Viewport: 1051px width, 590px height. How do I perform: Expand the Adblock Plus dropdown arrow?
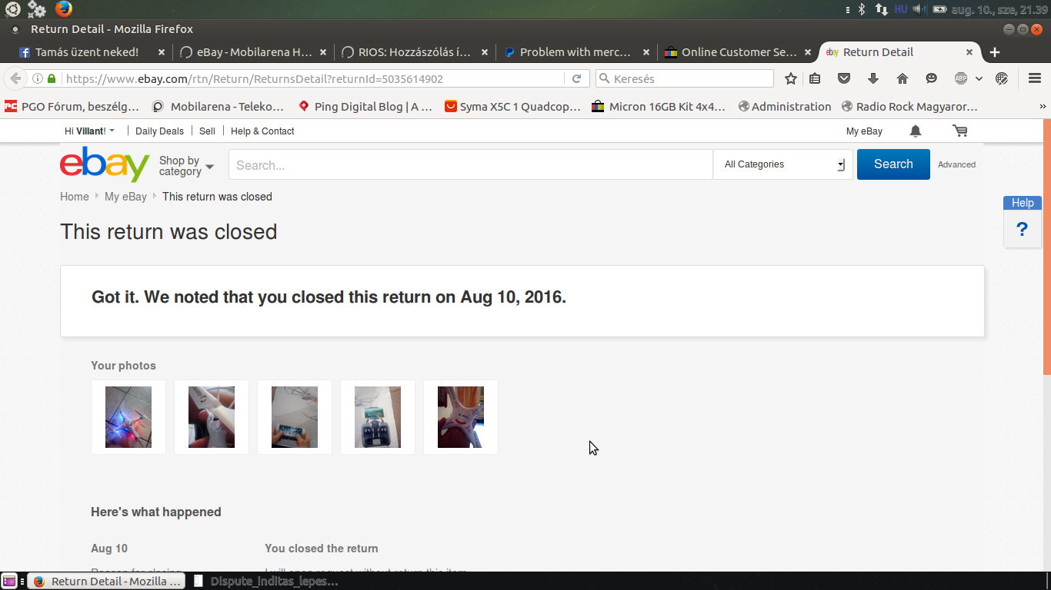pyautogui.click(x=979, y=78)
